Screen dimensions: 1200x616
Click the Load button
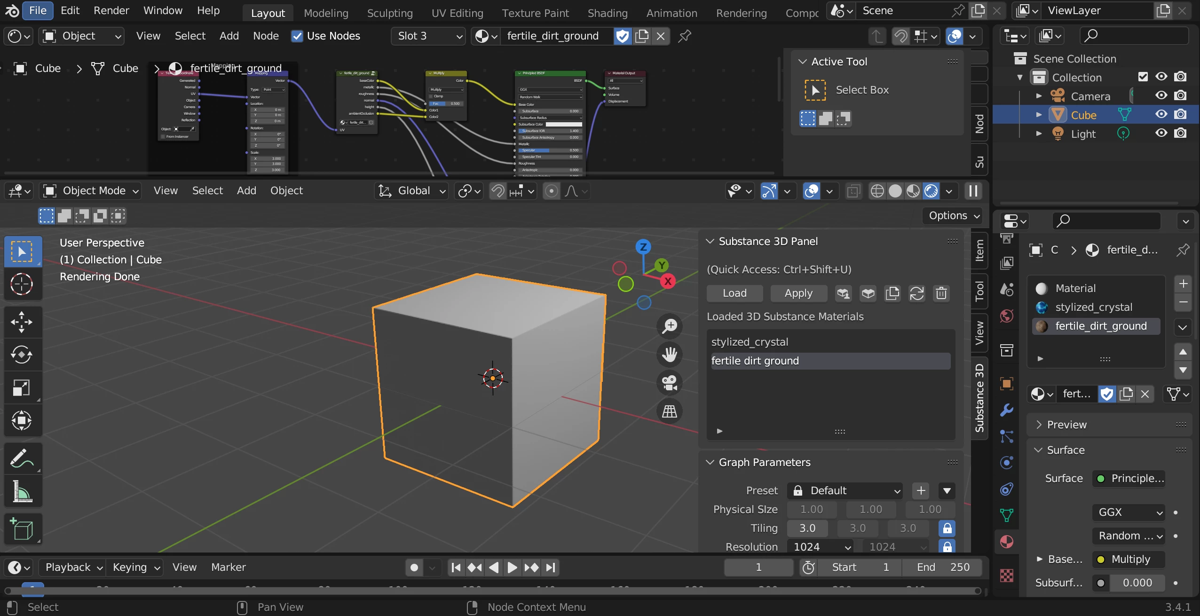coord(734,293)
